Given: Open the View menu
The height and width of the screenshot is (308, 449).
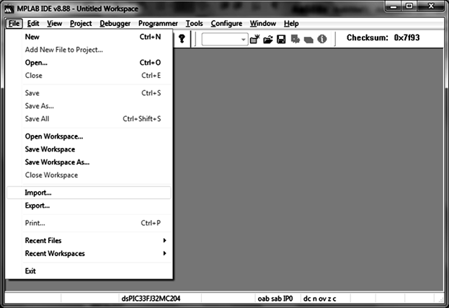Looking at the screenshot, I should [54, 24].
